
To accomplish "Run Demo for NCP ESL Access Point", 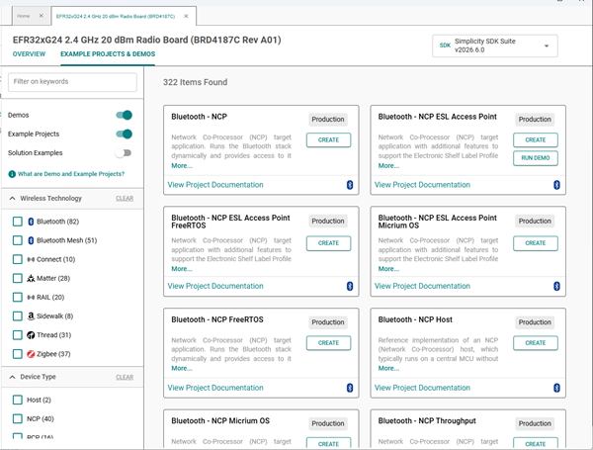I will pyautogui.click(x=536, y=158).
